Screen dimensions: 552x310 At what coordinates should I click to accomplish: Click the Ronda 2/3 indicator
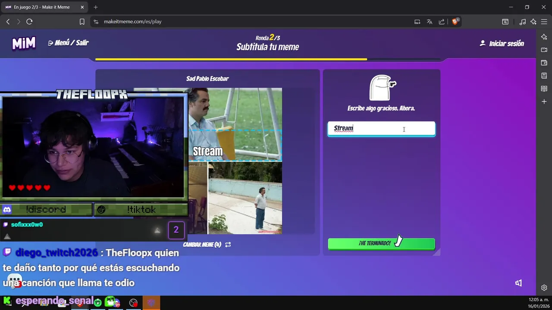268,38
